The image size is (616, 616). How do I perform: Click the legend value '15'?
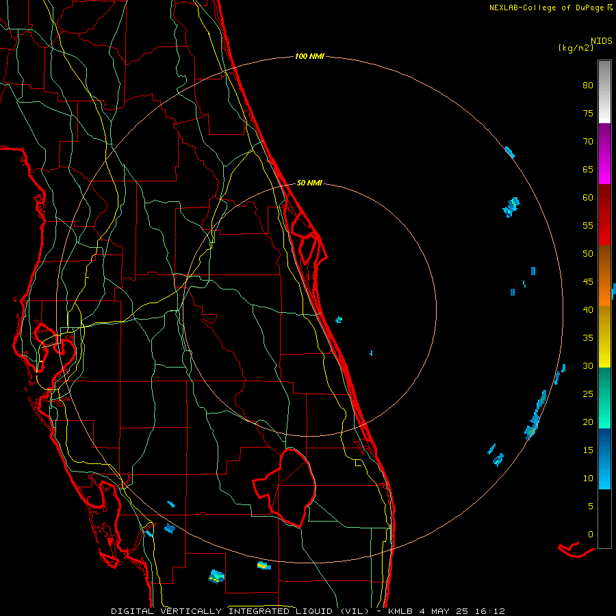click(x=588, y=450)
